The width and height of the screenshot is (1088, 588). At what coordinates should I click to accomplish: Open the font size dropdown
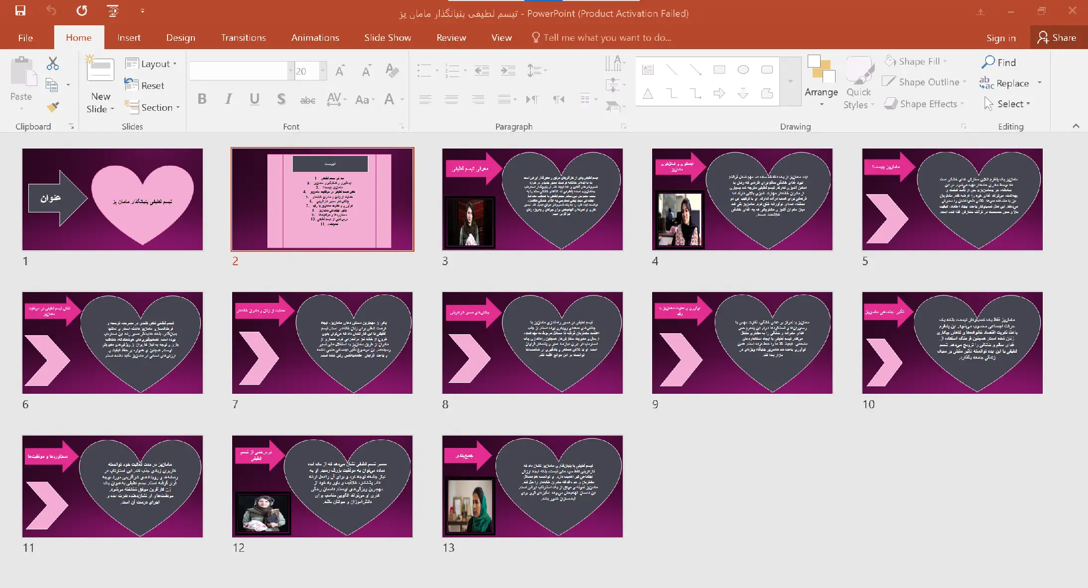[x=323, y=71]
